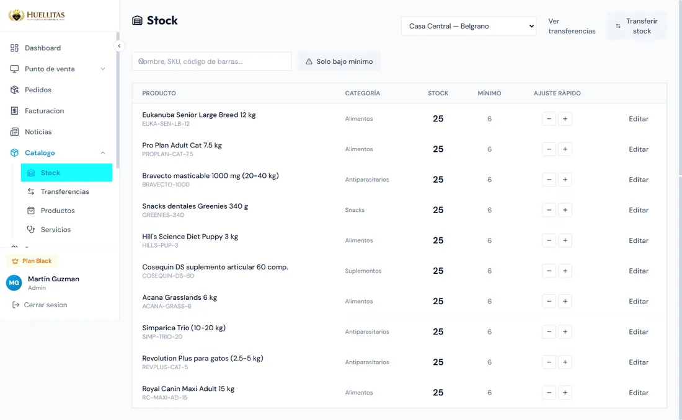Decrease stock for Royal Canin Maxi Adult
The height and width of the screenshot is (420, 682).
pos(549,393)
